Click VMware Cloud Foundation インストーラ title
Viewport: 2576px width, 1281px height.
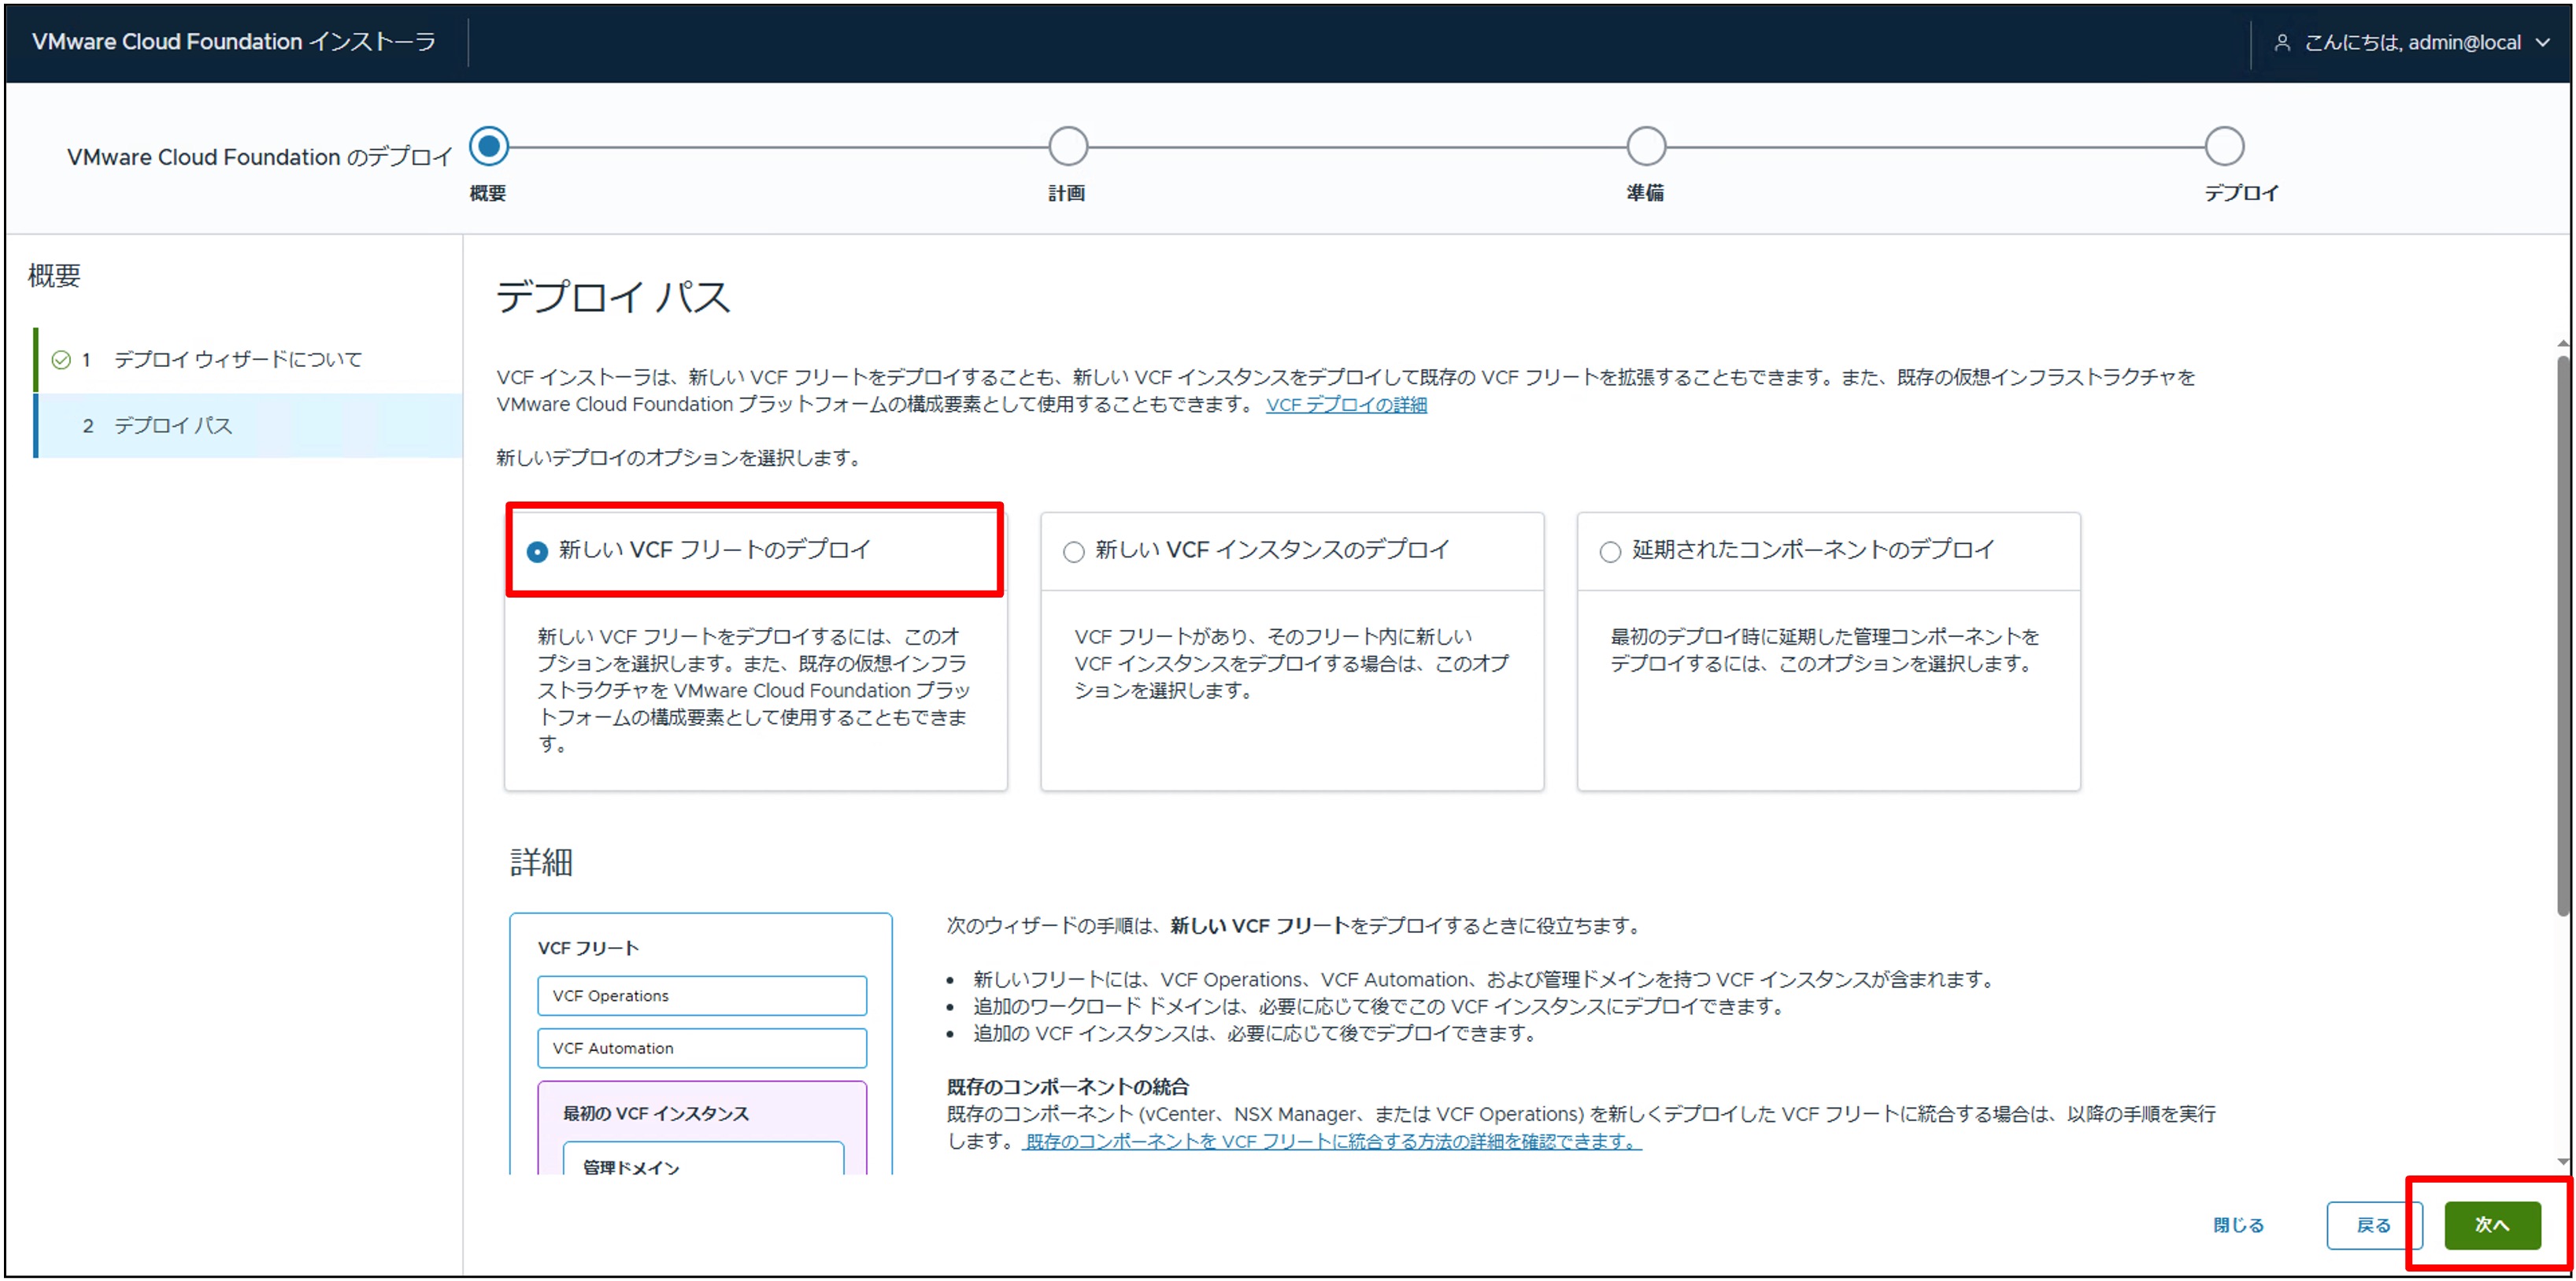coord(234,42)
